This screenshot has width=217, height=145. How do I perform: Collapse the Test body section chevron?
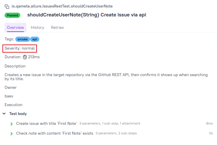pos(4,114)
